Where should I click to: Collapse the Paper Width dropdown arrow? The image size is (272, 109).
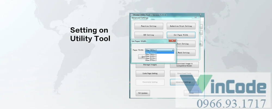pyautogui.click(x=173, y=50)
